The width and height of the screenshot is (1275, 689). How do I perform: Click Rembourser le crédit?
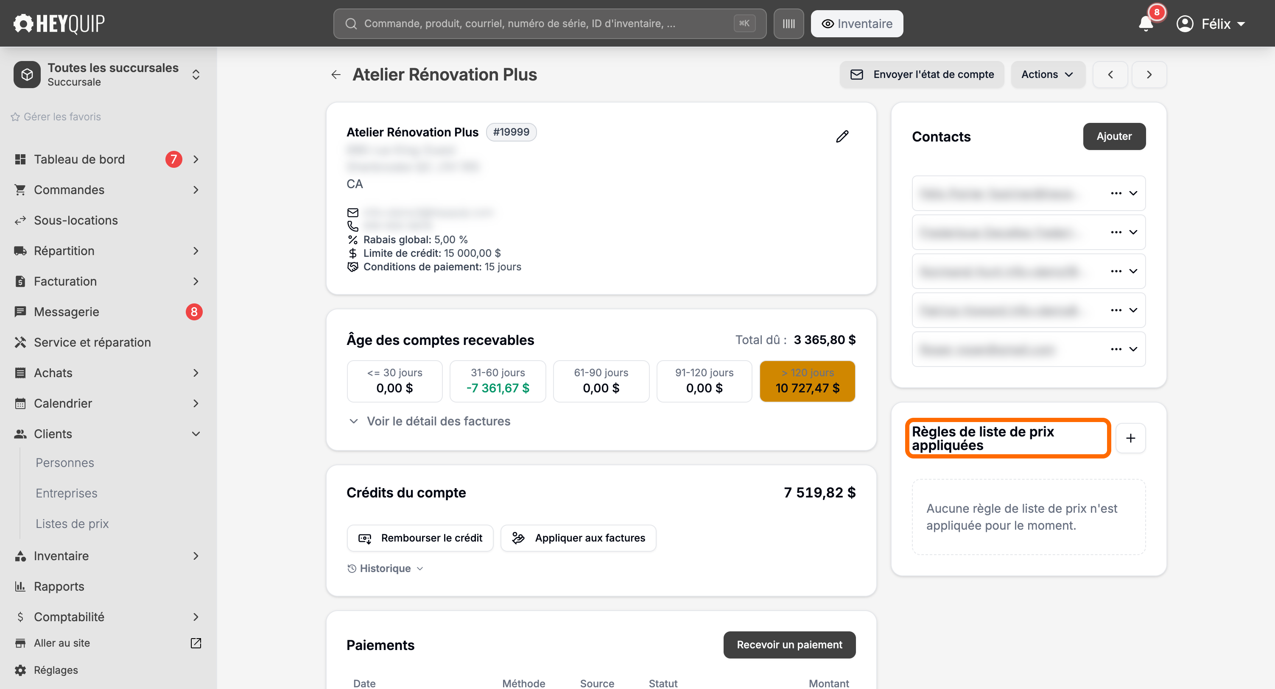tap(420, 538)
